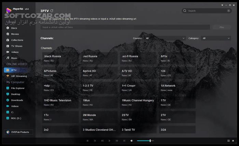Open the File Explorer icon
Image resolution: width=239 pixels, height=146 pixels.
pos(8,88)
